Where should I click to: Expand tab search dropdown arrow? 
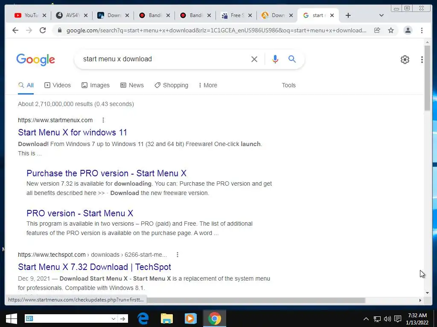coord(381,15)
